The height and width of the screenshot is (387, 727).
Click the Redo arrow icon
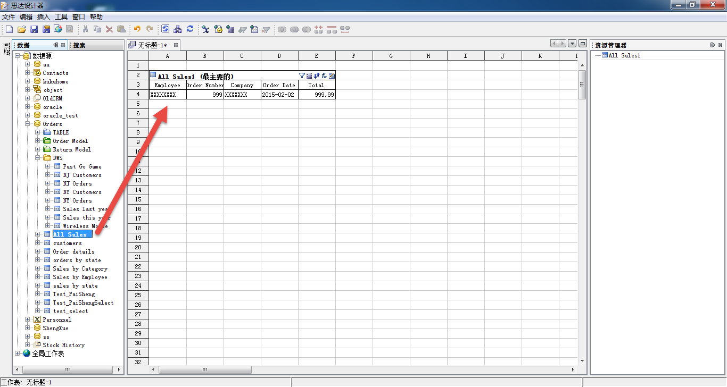click(150, 30)
